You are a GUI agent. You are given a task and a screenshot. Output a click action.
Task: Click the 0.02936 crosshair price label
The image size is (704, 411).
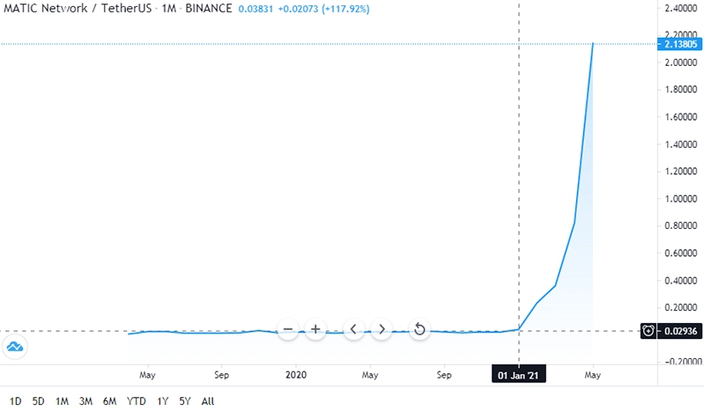point(679,331)
